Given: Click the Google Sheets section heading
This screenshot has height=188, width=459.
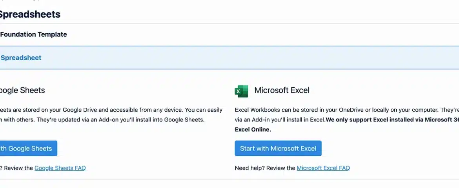Looking at the screenshot, I should pos(22,90).
